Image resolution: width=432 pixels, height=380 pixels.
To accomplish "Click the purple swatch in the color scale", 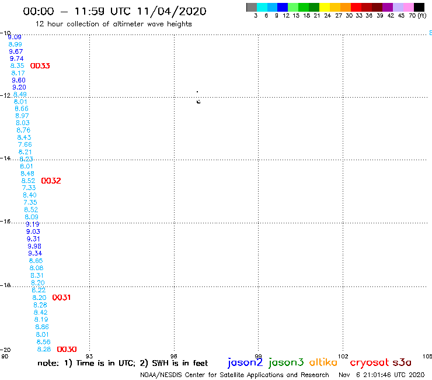I will click(x=388, y=7).
